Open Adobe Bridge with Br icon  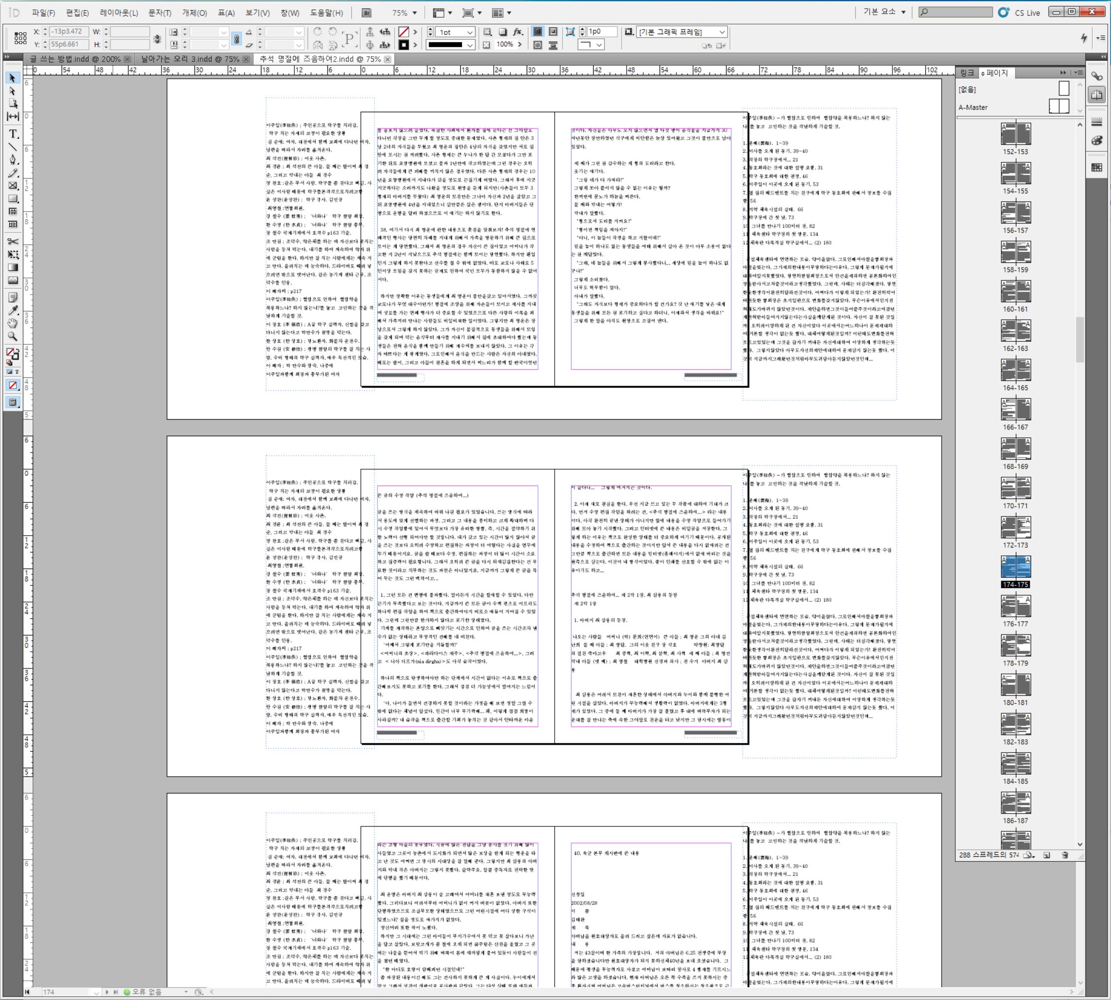(367, 13)
